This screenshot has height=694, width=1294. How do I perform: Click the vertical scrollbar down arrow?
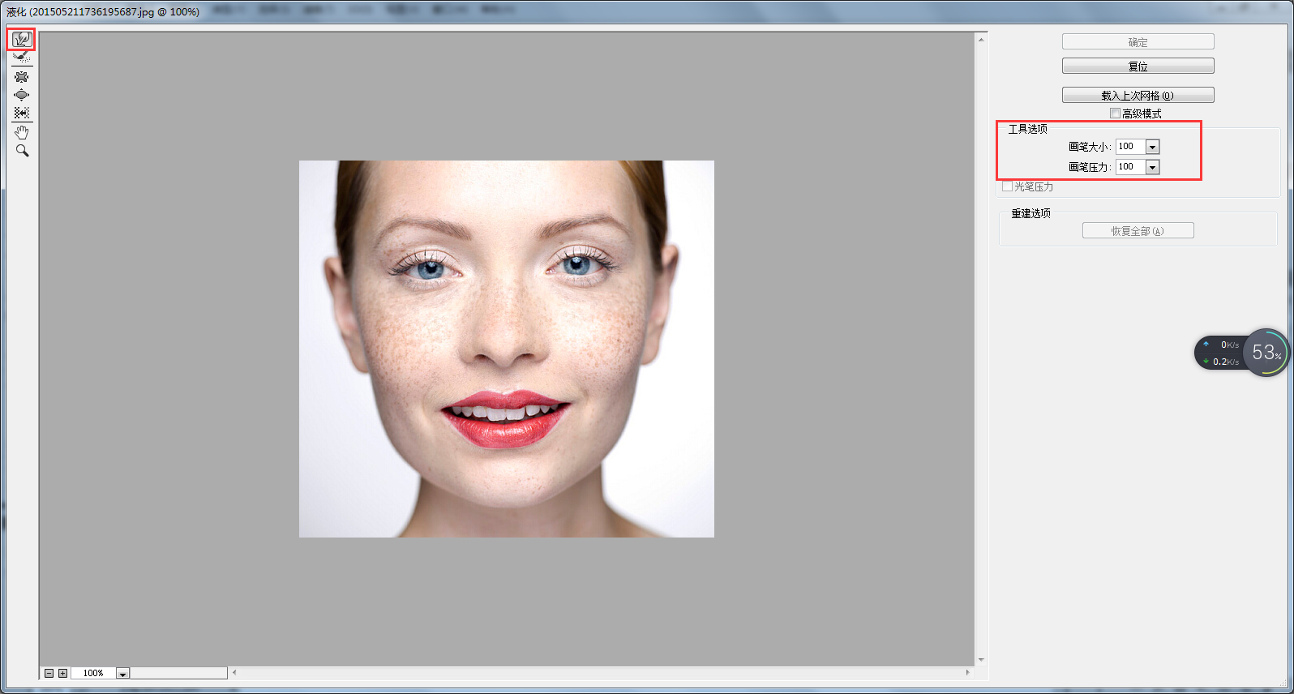tap(981, 660)
